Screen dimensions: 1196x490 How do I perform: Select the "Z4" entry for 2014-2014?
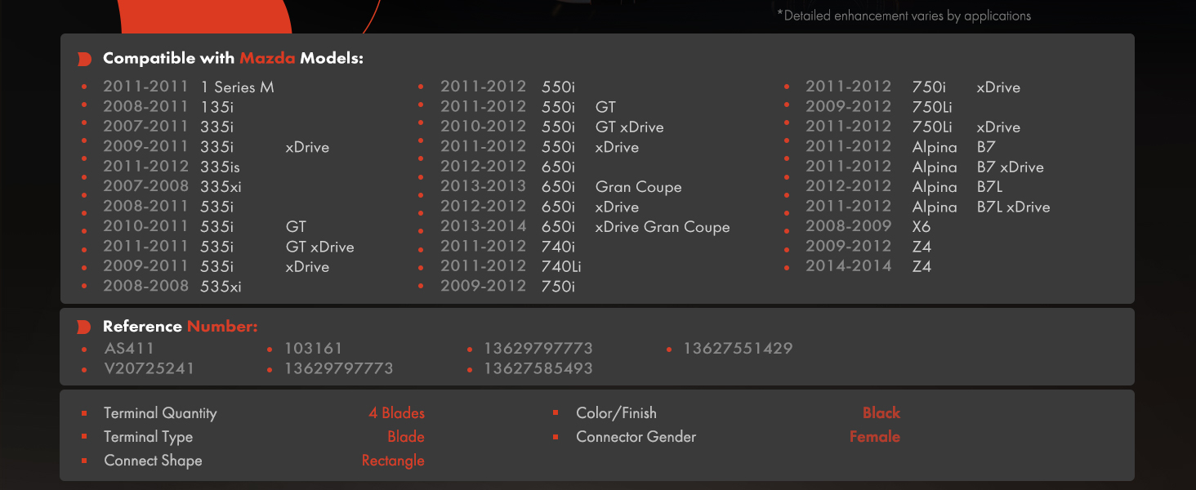pyautogui.click(x=922, y=266)
